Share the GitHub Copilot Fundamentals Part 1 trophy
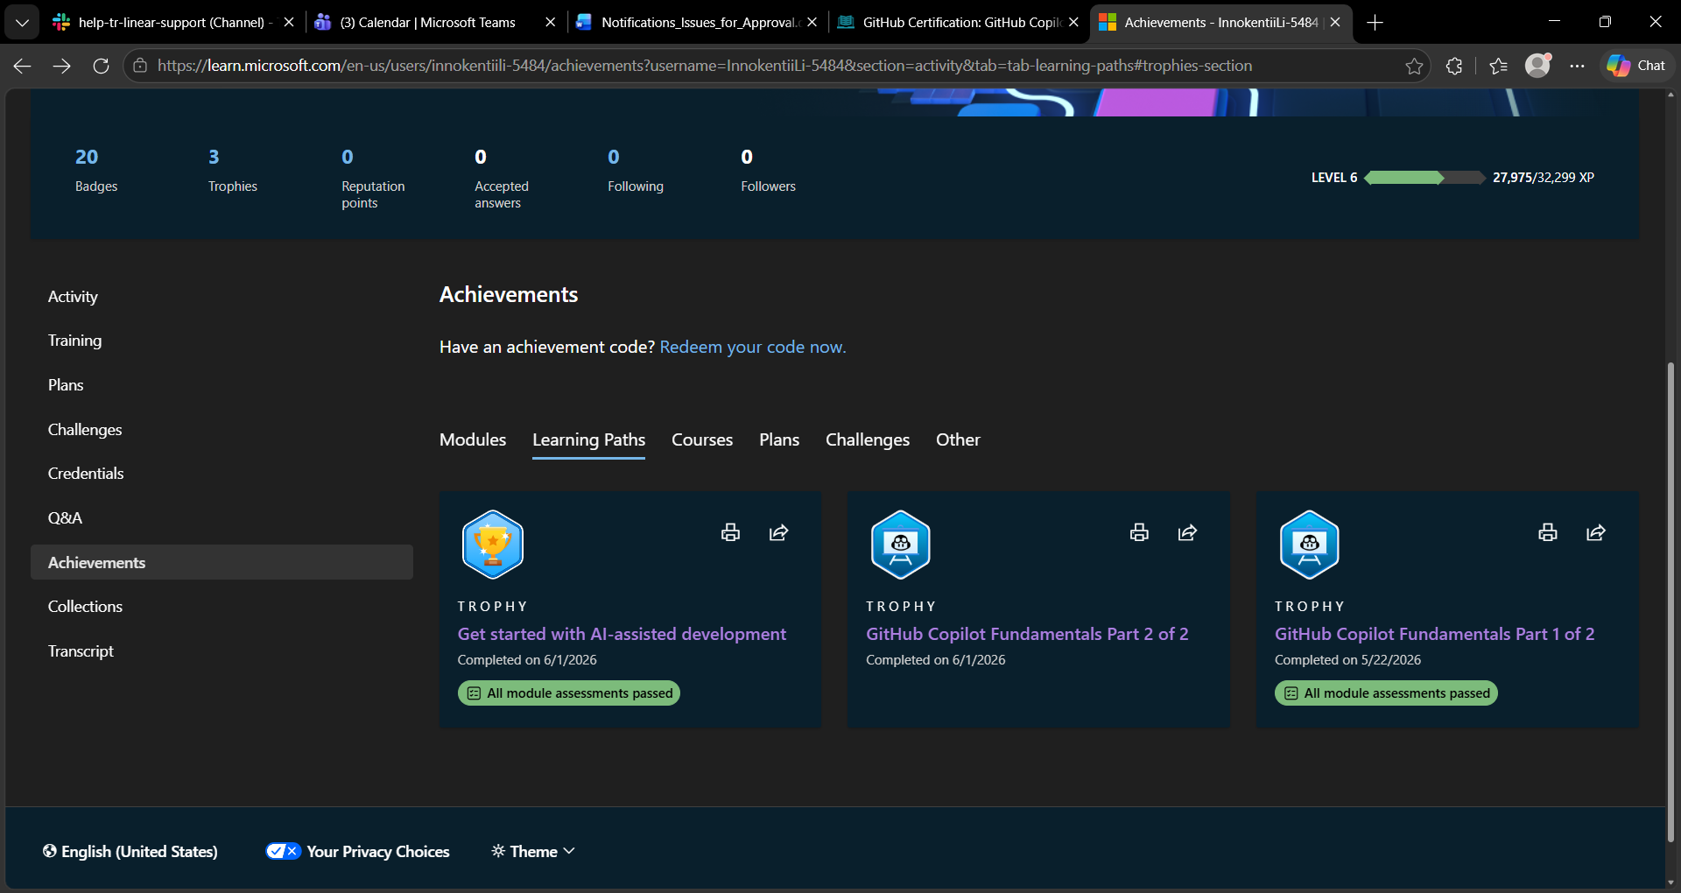 (1596, 532)
